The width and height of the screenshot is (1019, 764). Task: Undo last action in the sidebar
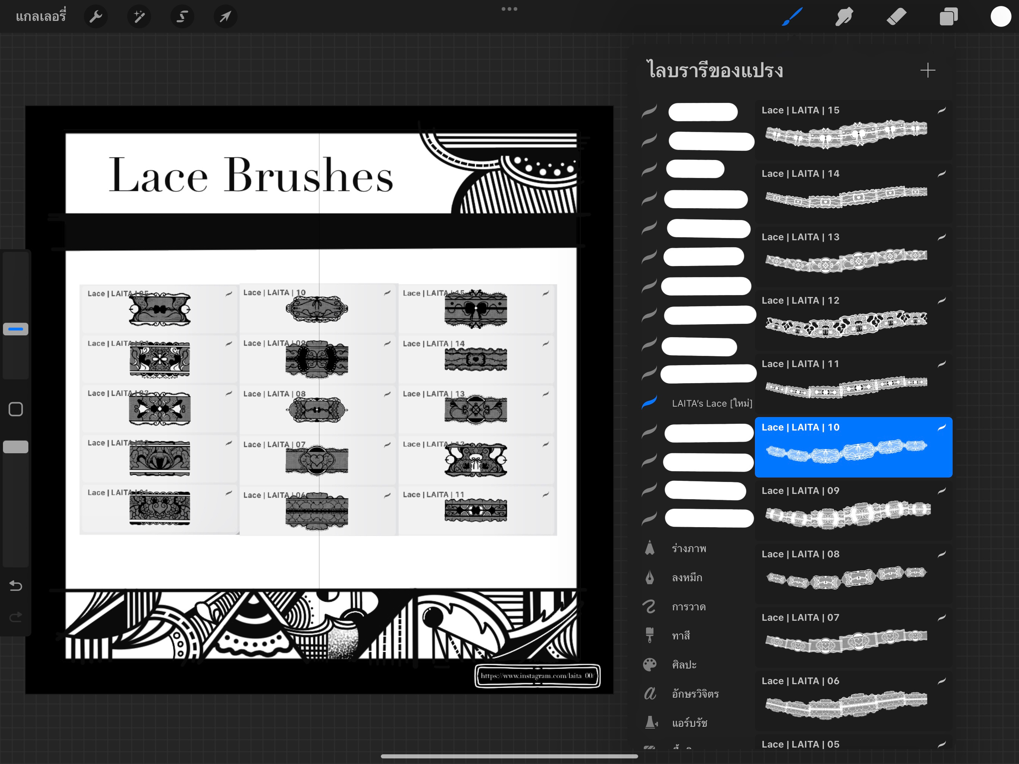pyautogui.click(x=15, y=586)
